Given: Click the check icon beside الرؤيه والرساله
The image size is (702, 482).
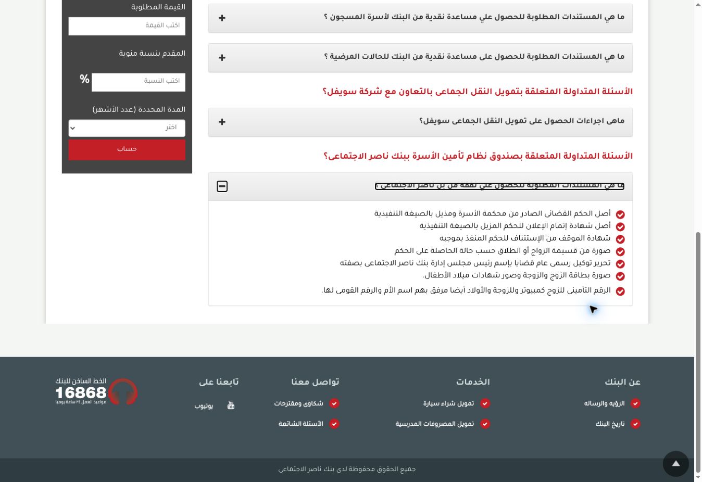Looking at the screenshot, I should click(x=635, y=403).
